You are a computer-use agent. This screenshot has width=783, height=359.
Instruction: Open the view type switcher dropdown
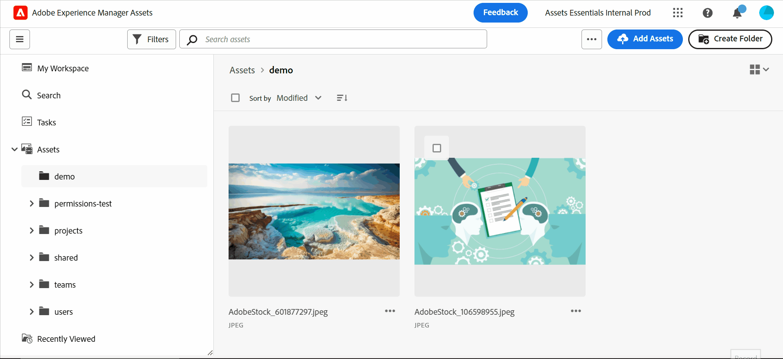point(759,70)
